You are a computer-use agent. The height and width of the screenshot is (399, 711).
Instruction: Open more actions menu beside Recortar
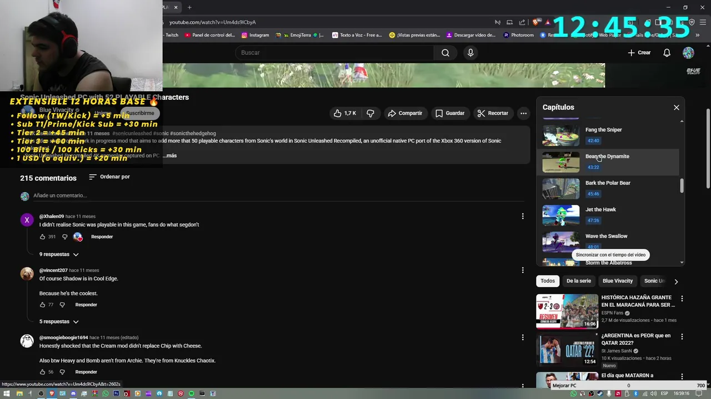click(x=523, y=113)
